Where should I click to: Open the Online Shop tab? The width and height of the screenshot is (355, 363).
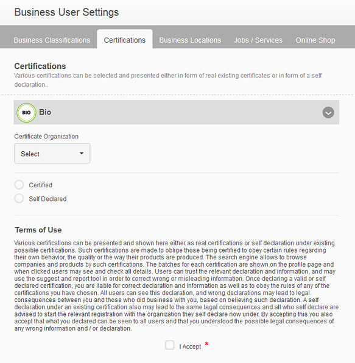(315, 40)
